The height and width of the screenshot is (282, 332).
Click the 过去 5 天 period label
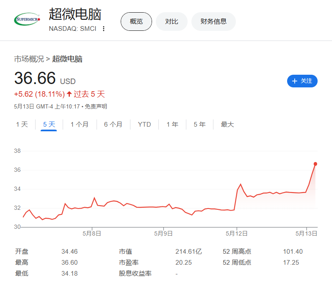pos(89,94)
